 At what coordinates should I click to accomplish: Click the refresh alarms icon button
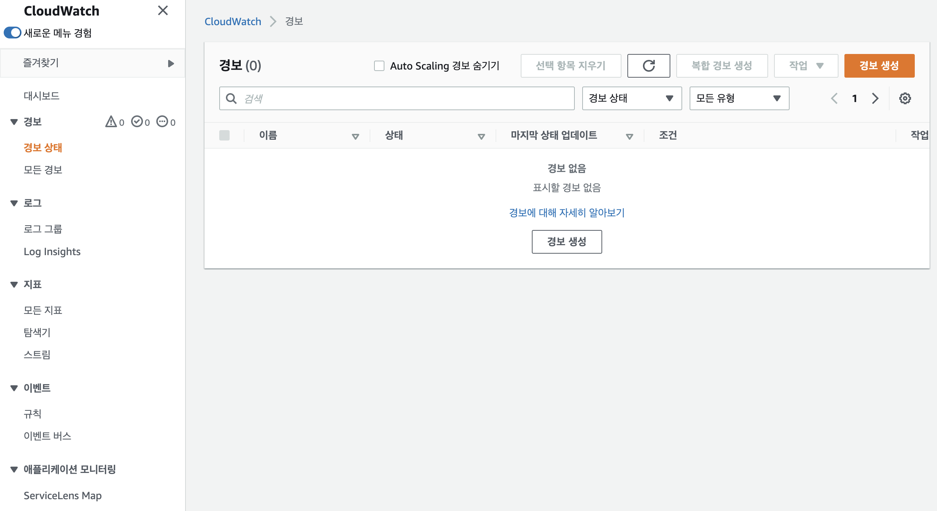648,66
